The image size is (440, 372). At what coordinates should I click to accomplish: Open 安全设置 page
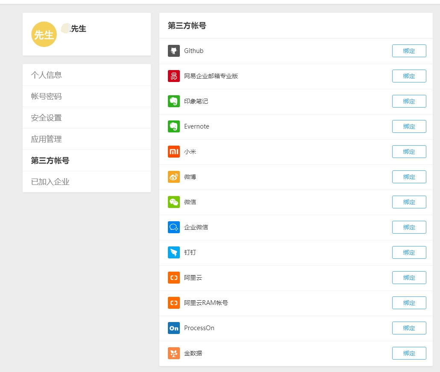(x=47, y=117)
